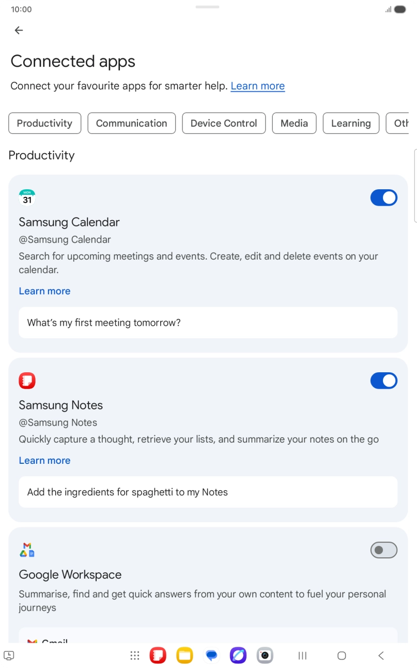417x668 pixels.
Task: Show recent apps with navigation button
Action: (303, 656)
